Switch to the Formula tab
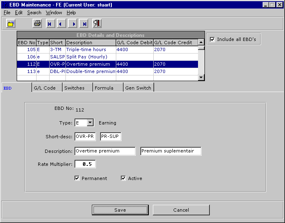 (x=104, y=88)
